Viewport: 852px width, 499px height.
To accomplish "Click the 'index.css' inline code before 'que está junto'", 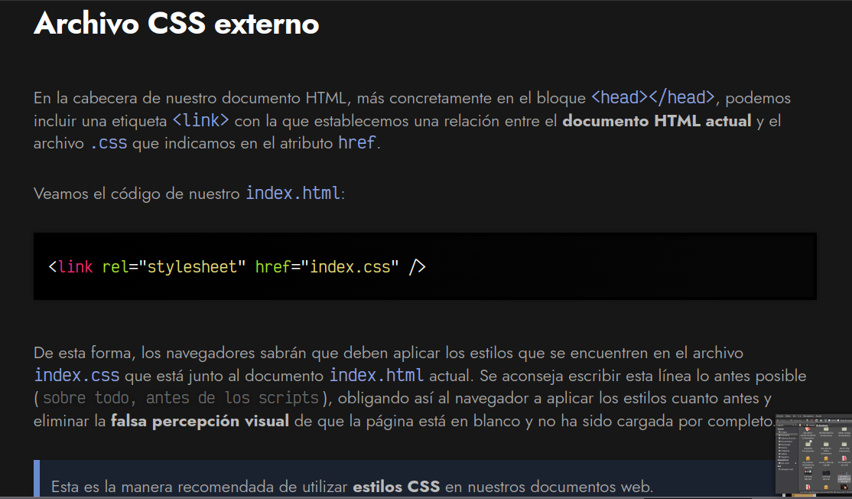I will [x=76, y=375].
